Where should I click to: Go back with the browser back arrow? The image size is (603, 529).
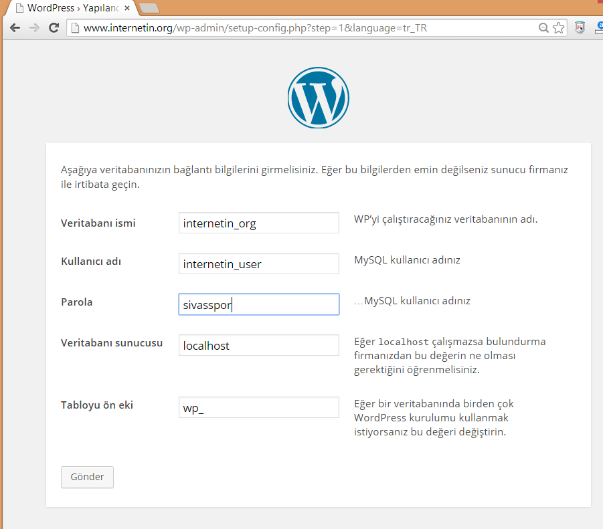coord(15,27)
